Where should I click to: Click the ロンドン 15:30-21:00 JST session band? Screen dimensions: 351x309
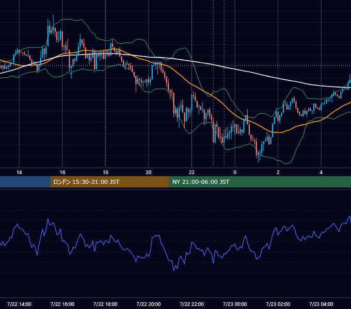109,182
